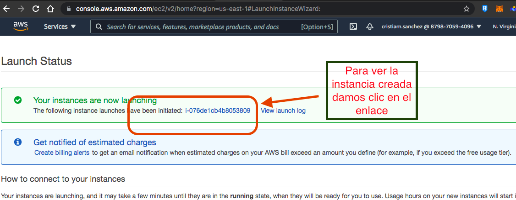Click View launch log link
This screenshot has height=200, width=516.
[x=283, y=111]
